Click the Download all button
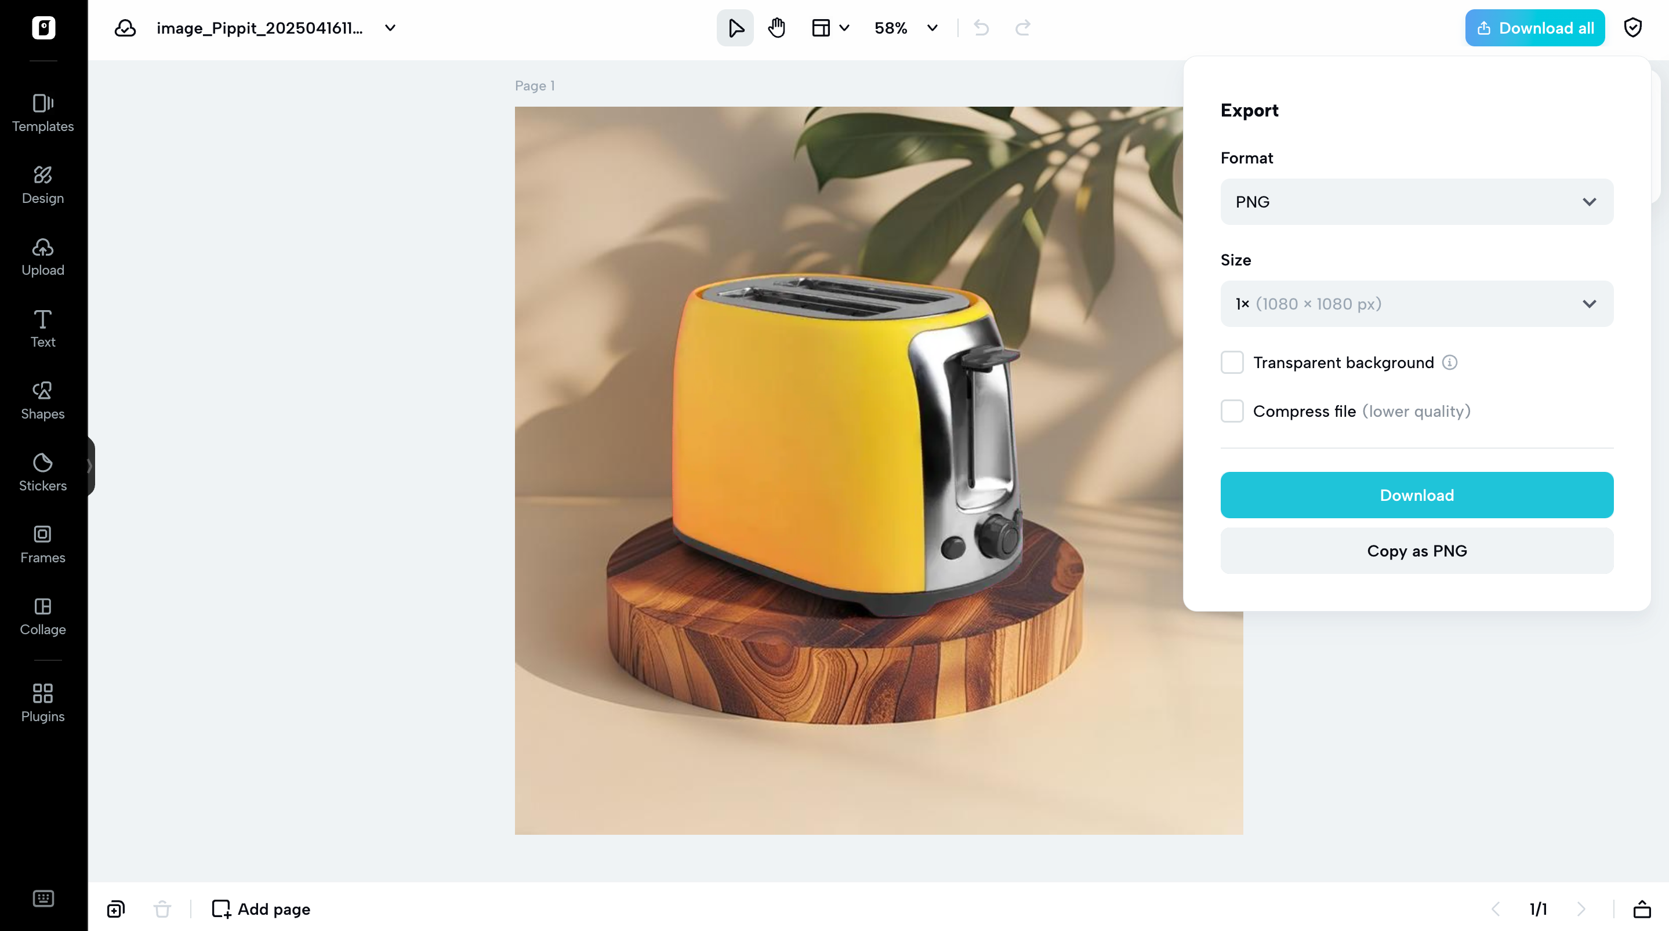 pyautogui.click(x=1534, y=27)
